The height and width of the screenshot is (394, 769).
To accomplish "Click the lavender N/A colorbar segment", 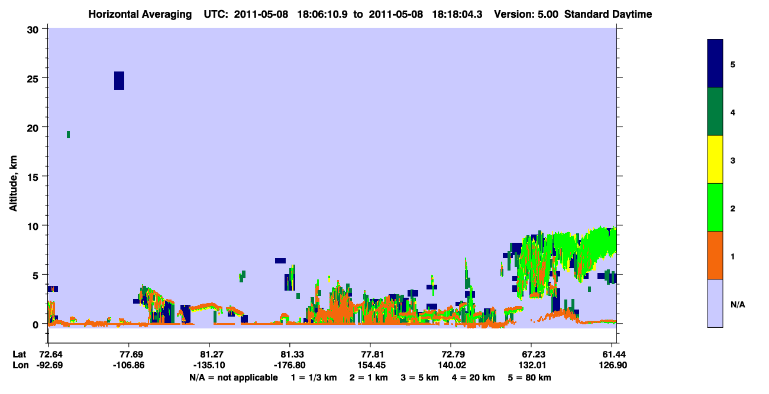I will tap(715, 303).
